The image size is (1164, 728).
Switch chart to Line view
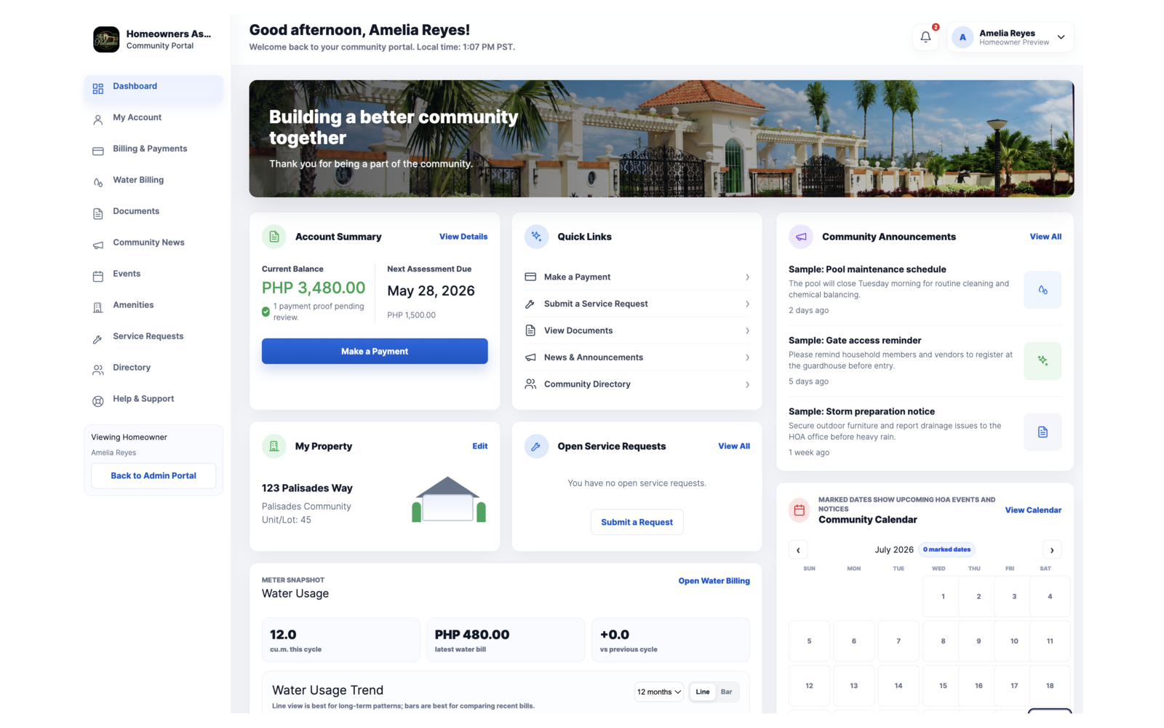point(702,692)
